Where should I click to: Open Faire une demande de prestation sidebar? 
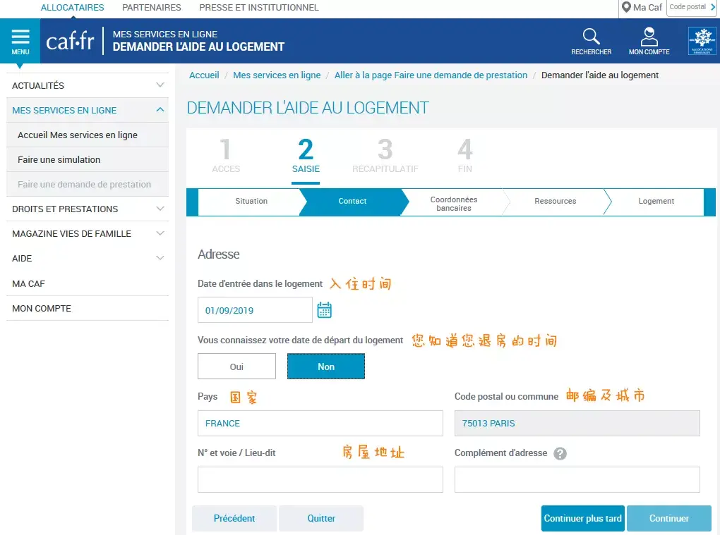point(88,184)
